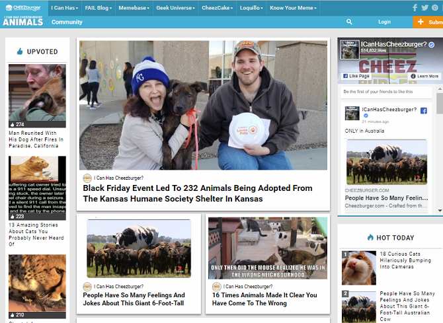Click the Facebook Like Page button
443x323 pixels.
point(356,76)
